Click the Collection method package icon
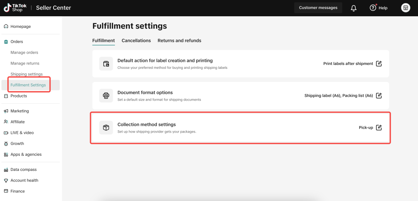 point(106,128)
